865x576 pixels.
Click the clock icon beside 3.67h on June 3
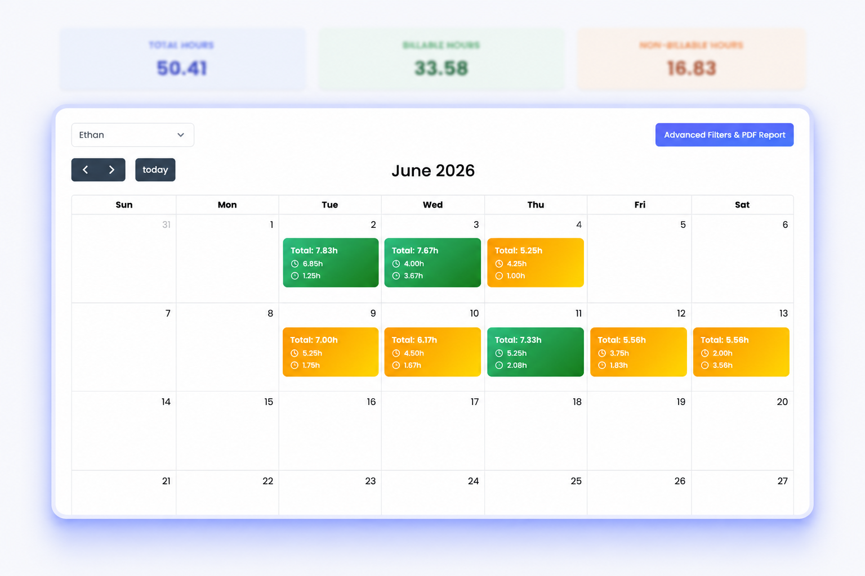click(396, 276)
